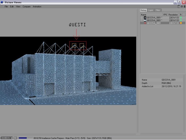Click the vertical scrollbar beside the render view
Screen dimensions: 186x140
coord(137,70)
